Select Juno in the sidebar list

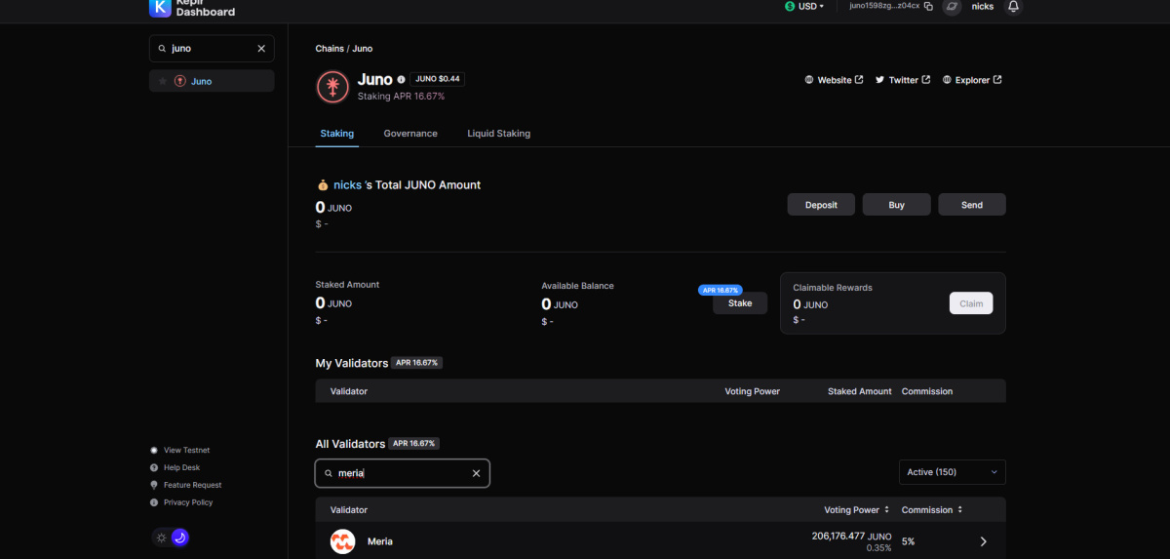tap(212, 81)
